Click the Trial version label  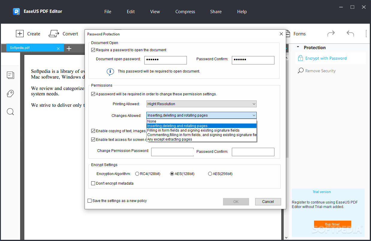322,192
